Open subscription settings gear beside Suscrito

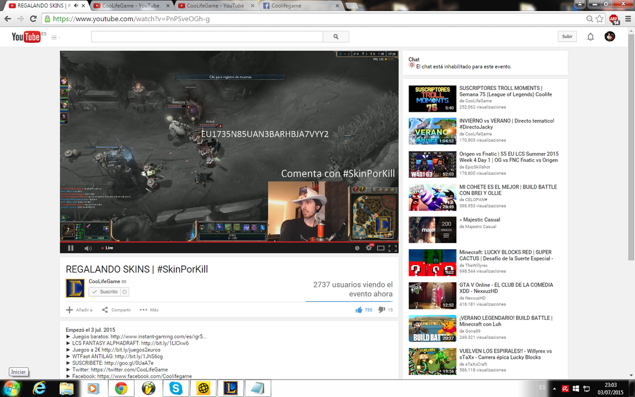pyautogui.click(x=125, y=292)
